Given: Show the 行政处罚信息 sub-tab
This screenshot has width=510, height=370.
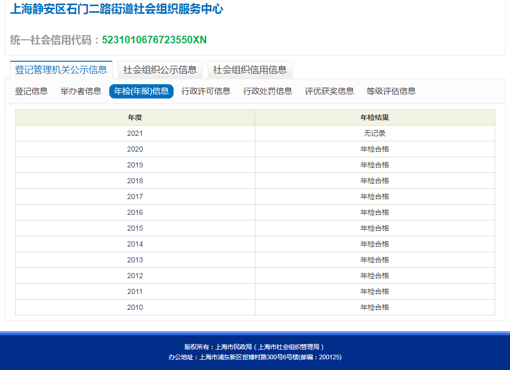Looking at the screenshot, I should point(268,91).
